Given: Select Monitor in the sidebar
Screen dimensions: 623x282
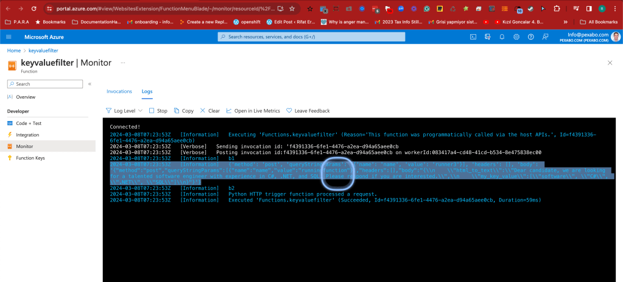Looking at the screenshot, I should point(48,146).
